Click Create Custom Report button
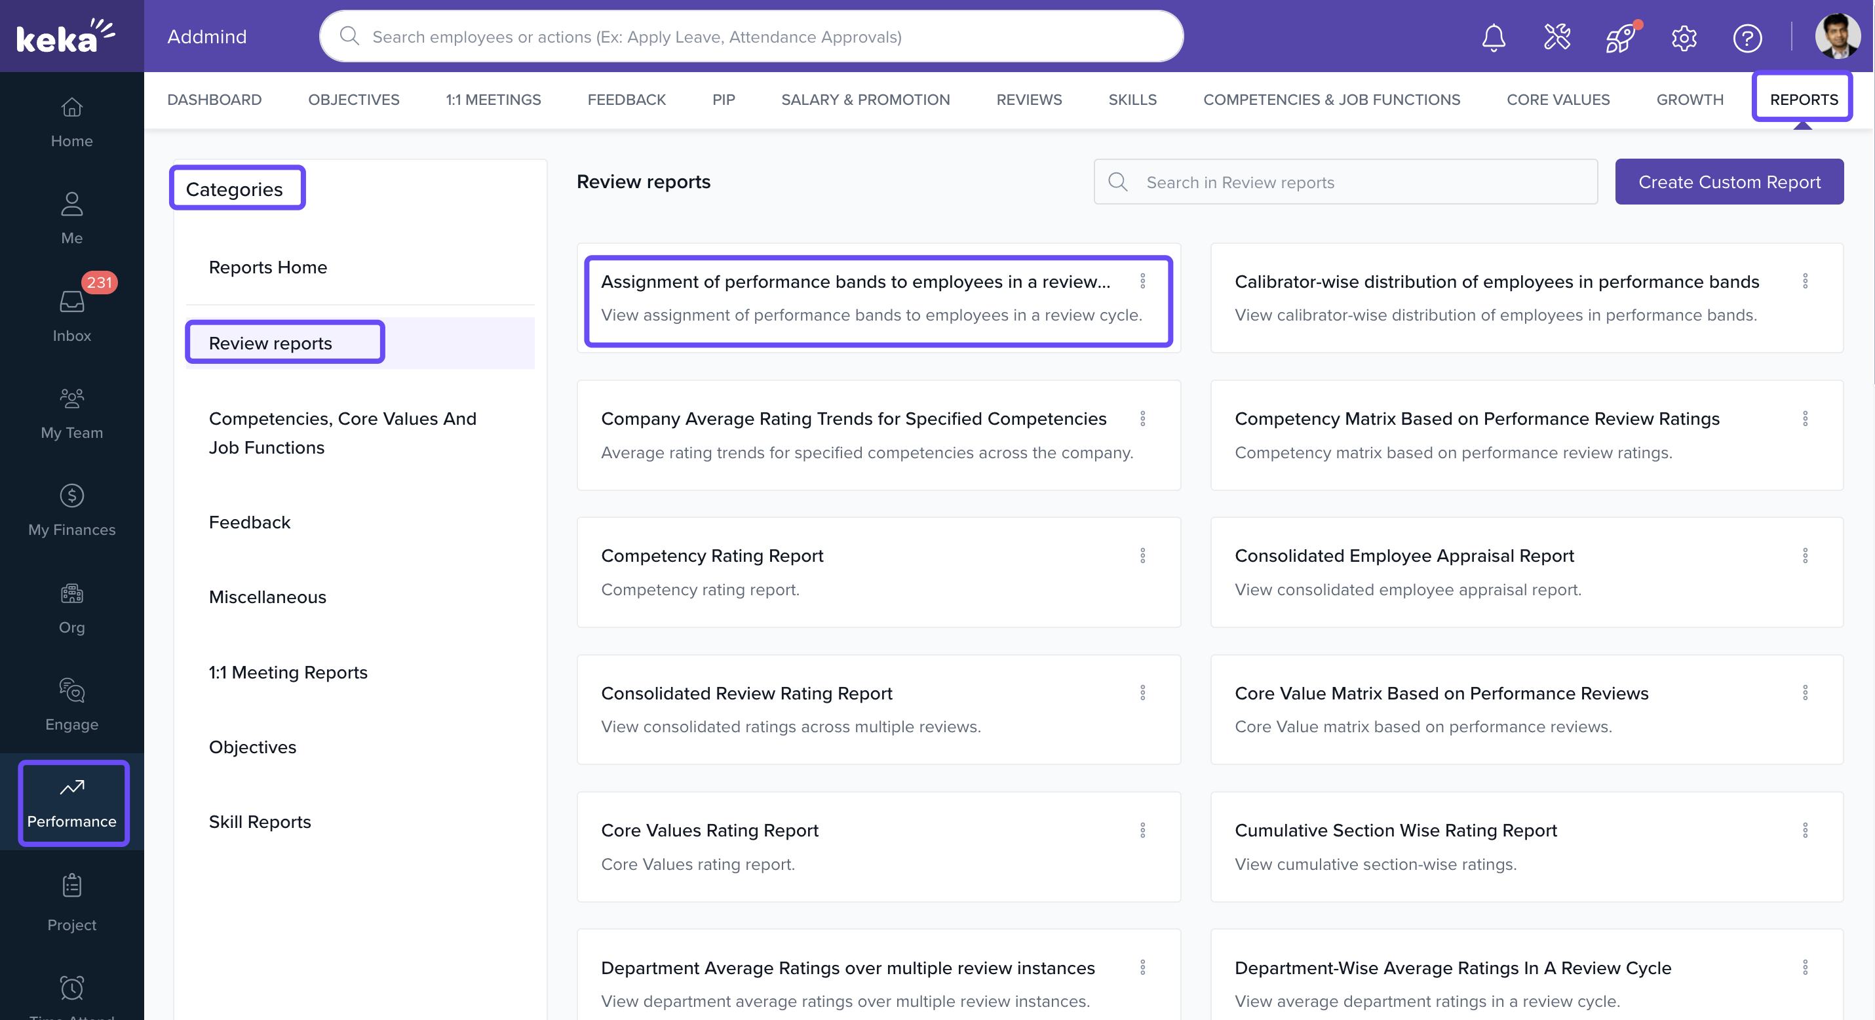Viewport: 1875px width, 1020px height. [1729, 182]
